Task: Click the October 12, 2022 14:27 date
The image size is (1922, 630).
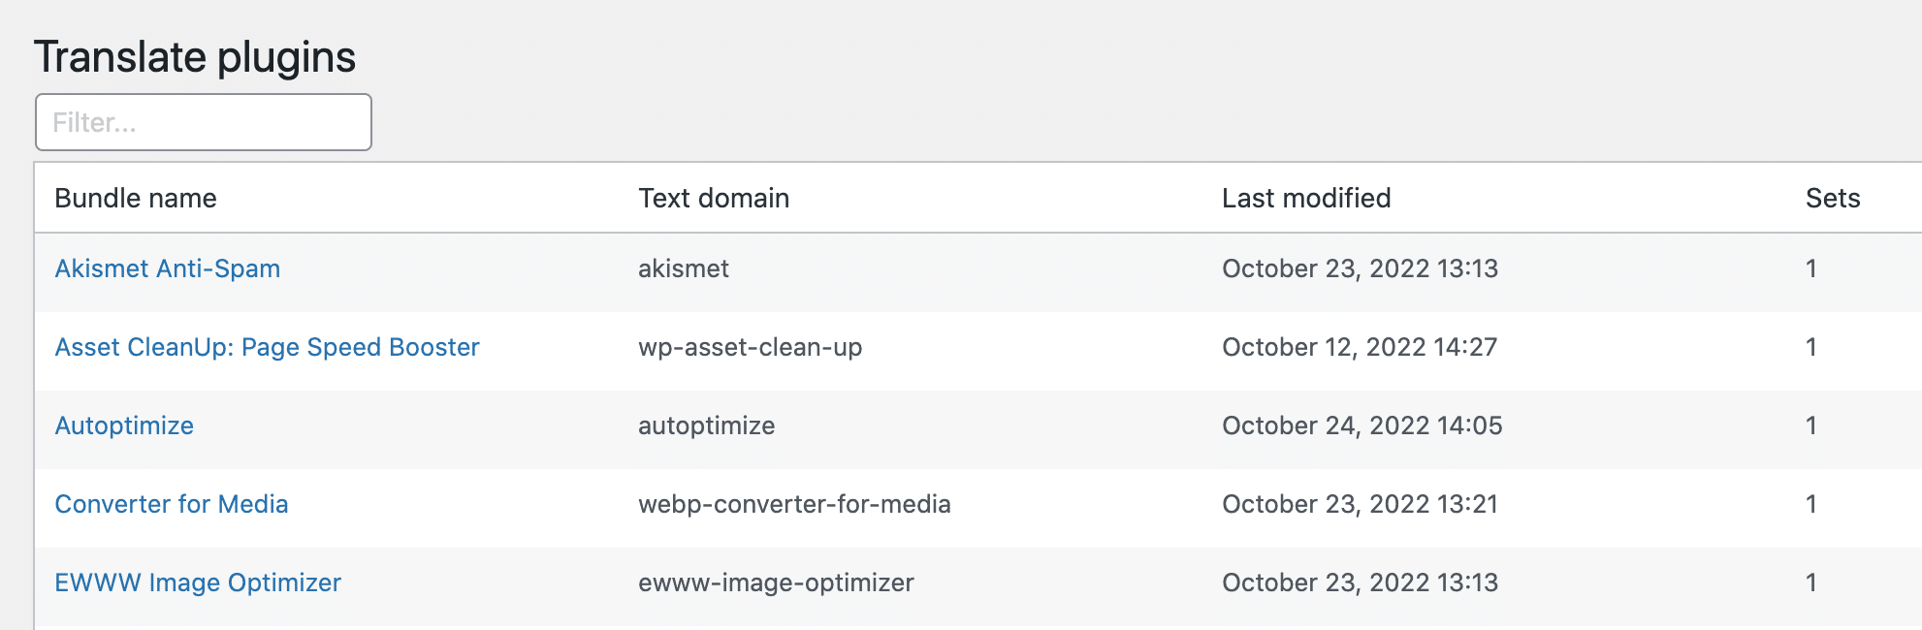Action: (x=1360, y=347)
